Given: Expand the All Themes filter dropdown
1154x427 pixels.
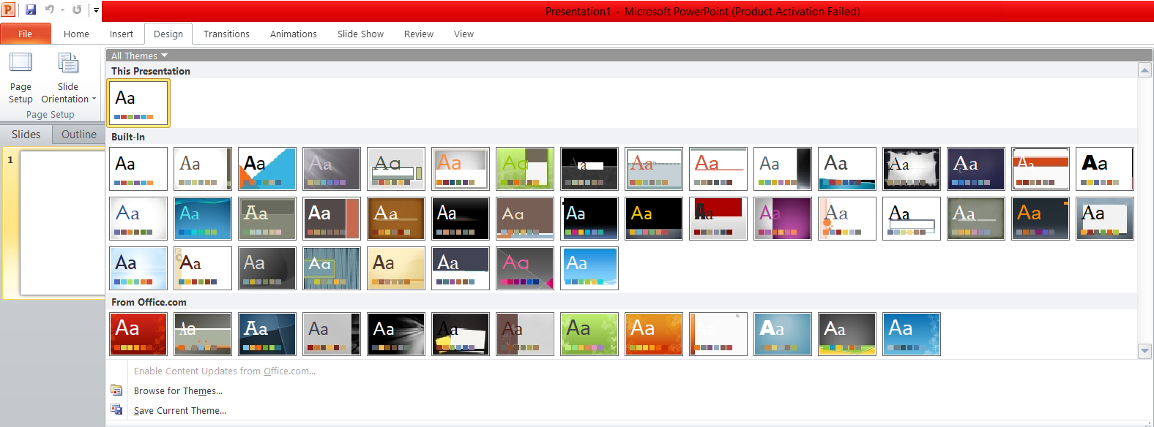Looking at the screenshot, I should pos(139,56).
